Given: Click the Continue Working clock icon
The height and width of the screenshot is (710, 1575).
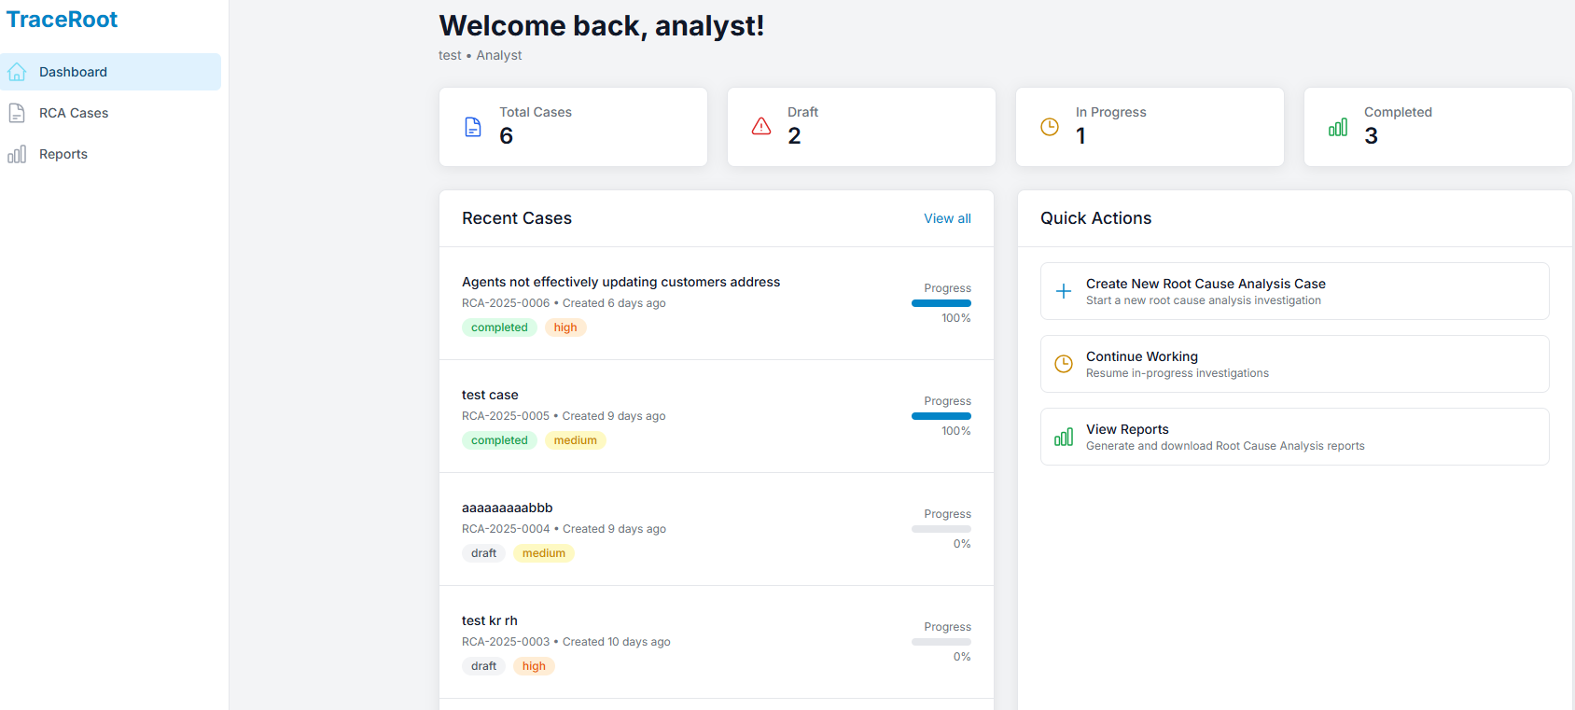Looking at the screenshot, I should (x=1064, y=364).
